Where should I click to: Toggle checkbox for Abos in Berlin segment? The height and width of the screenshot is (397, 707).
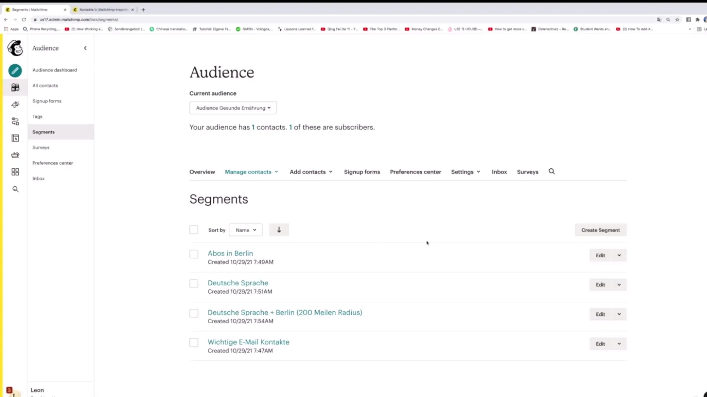[x=193, y=254]
